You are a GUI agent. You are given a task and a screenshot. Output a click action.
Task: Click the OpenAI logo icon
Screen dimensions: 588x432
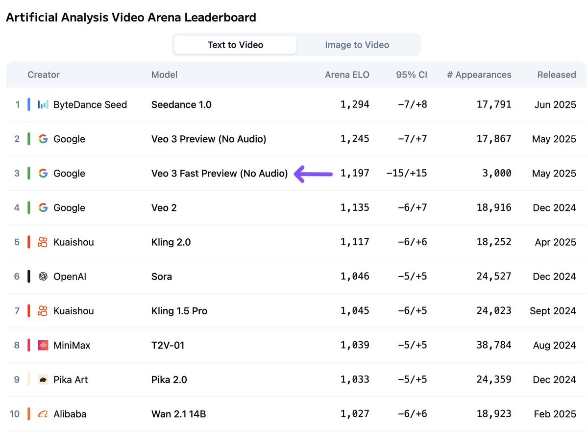[43, 277]
